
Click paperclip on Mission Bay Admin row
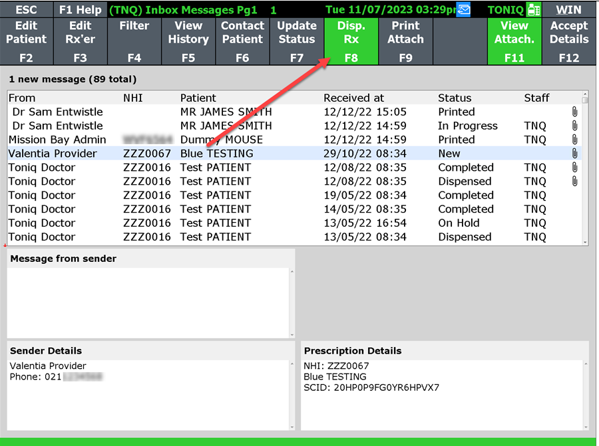(574, 140)
